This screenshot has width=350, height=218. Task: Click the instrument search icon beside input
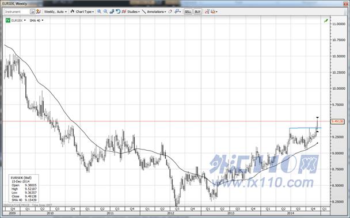click(x=33, y=12)
